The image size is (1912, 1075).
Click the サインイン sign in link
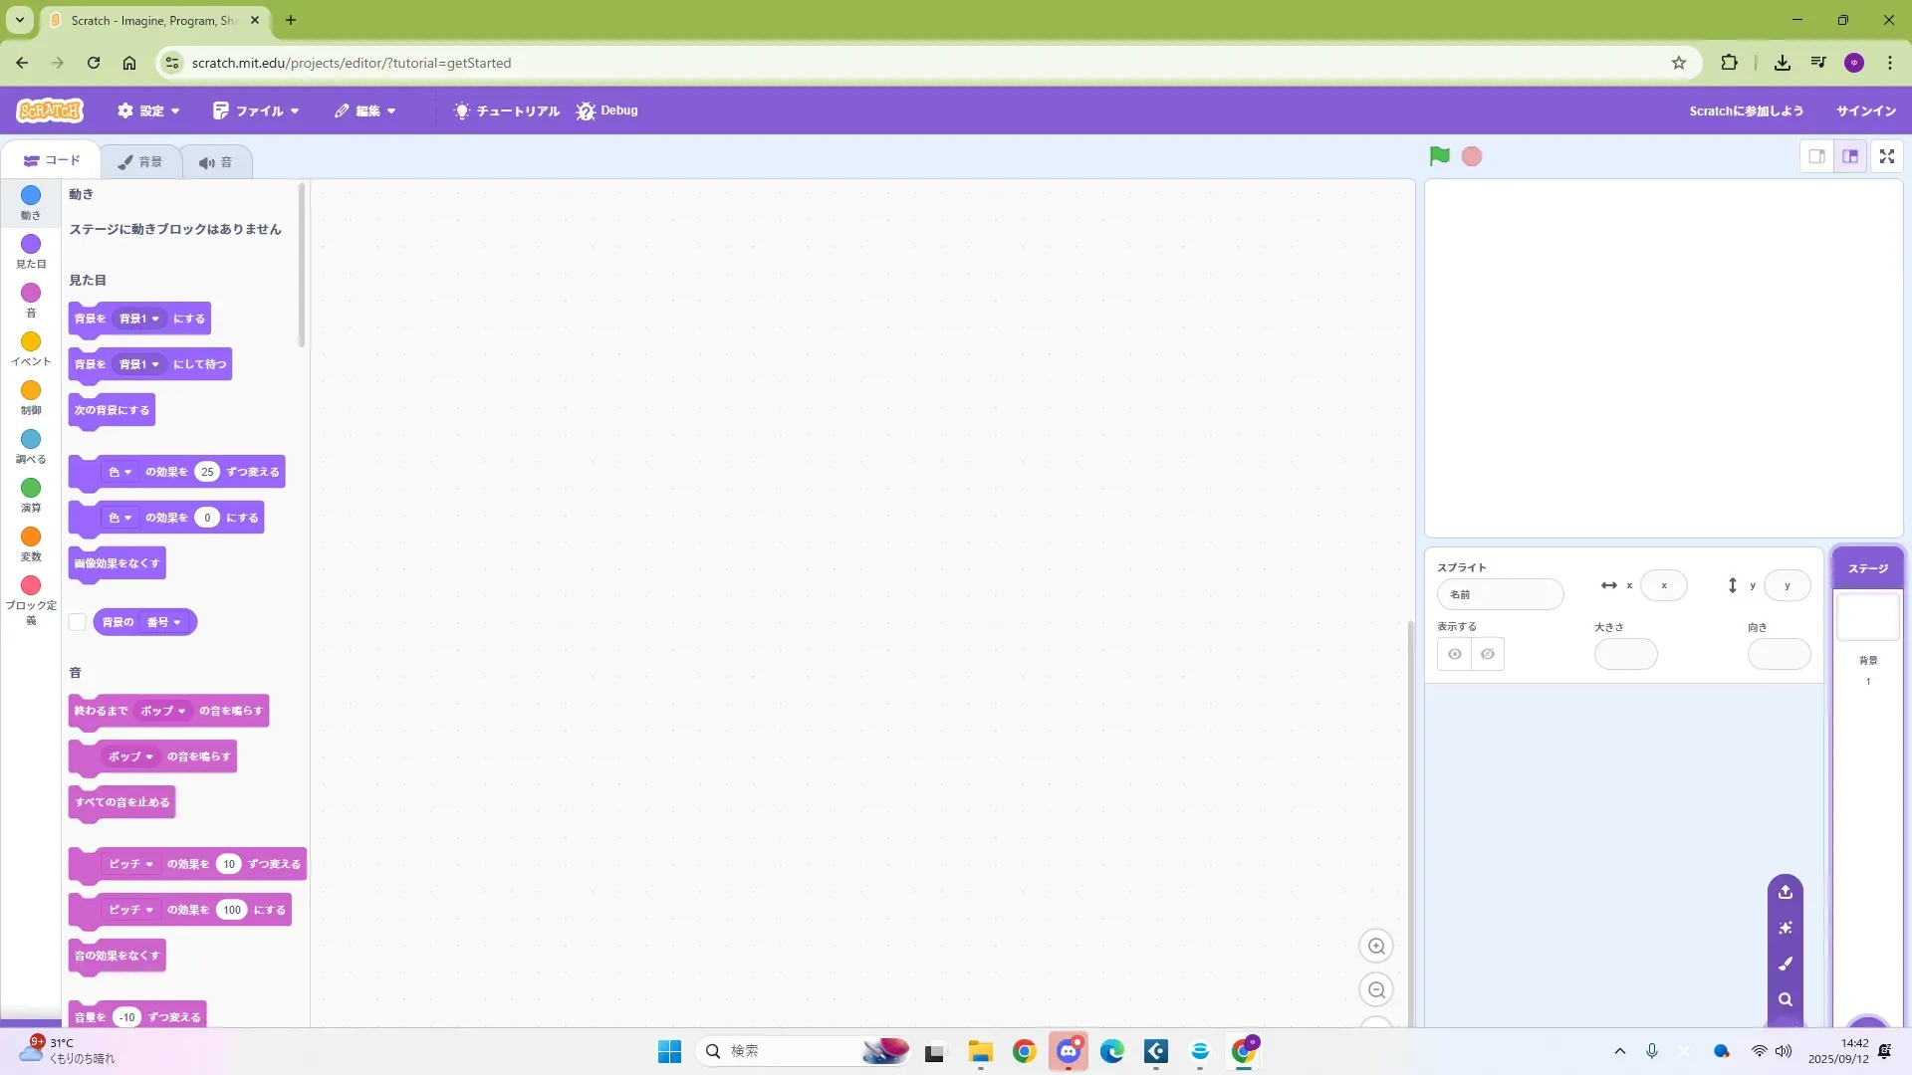1865,110
